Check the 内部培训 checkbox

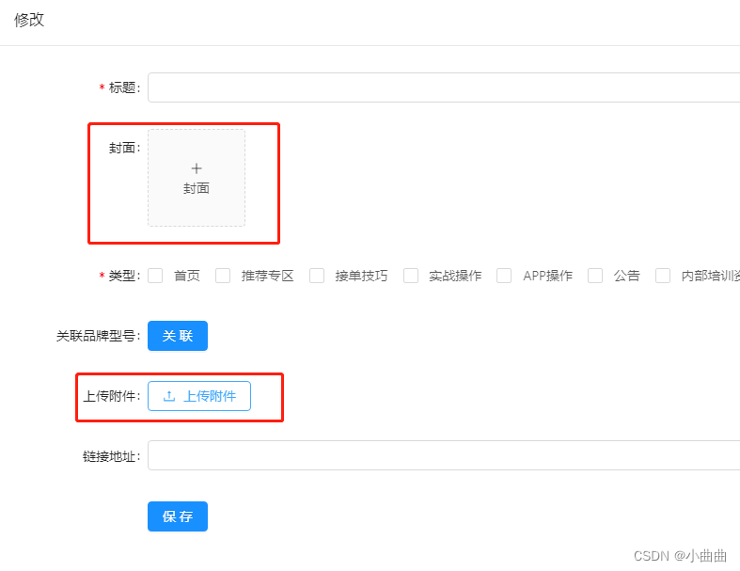pyautogui.click(x=663, y=276)
